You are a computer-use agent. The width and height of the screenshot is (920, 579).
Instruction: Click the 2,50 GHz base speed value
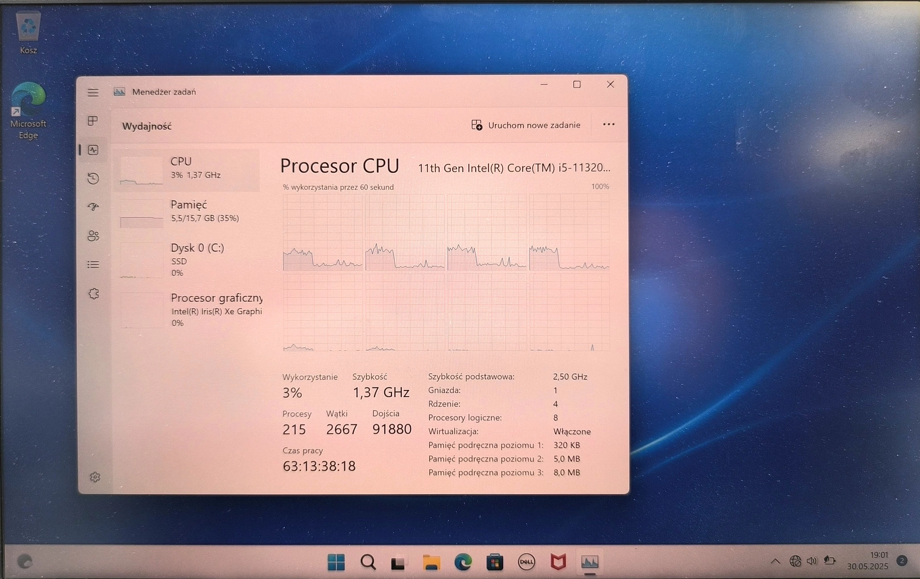[570, 377]
